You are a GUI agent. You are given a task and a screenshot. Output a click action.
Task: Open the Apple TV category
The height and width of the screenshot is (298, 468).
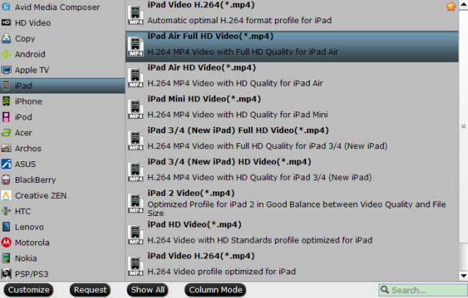point(63,70)
